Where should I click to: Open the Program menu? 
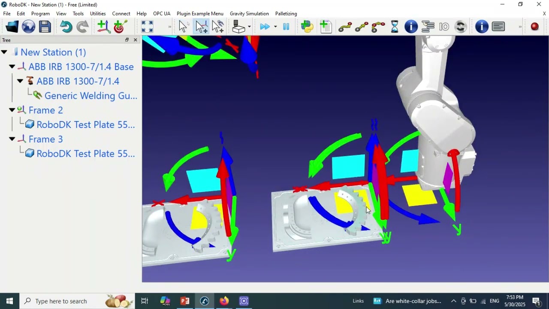(40, 13)
